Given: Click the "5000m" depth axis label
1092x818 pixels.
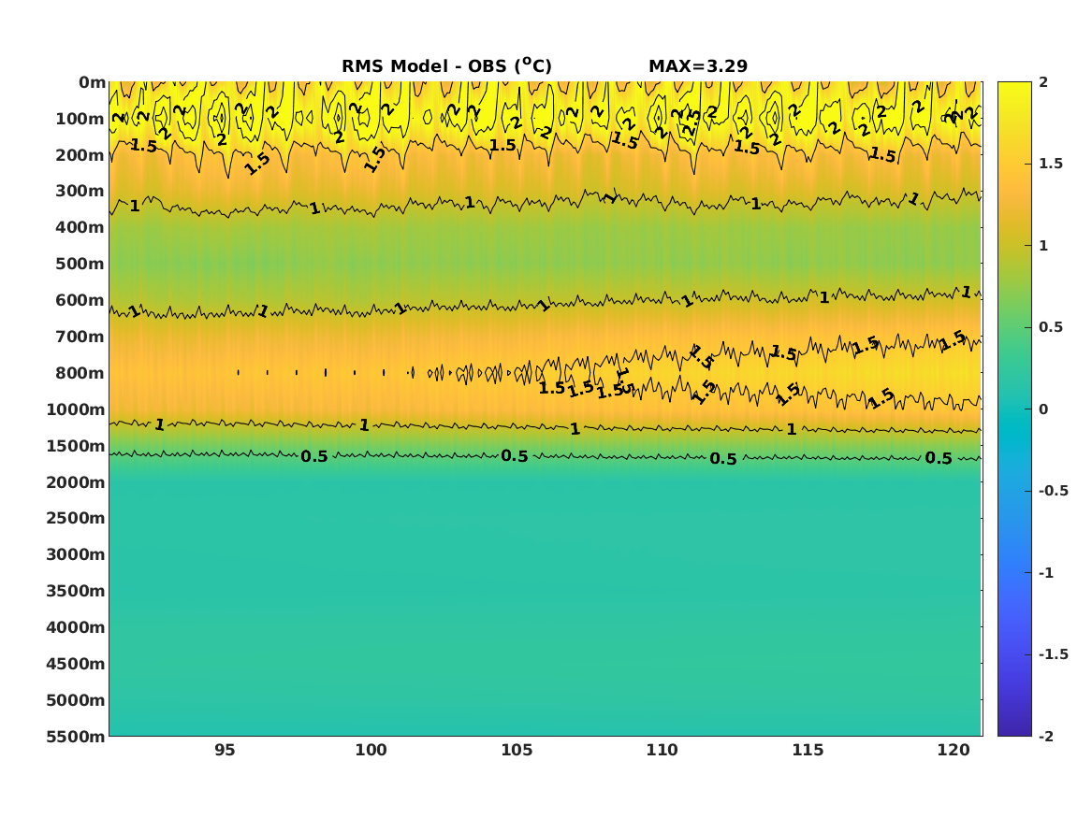Looking at the screenshot, I should (76, 700).
